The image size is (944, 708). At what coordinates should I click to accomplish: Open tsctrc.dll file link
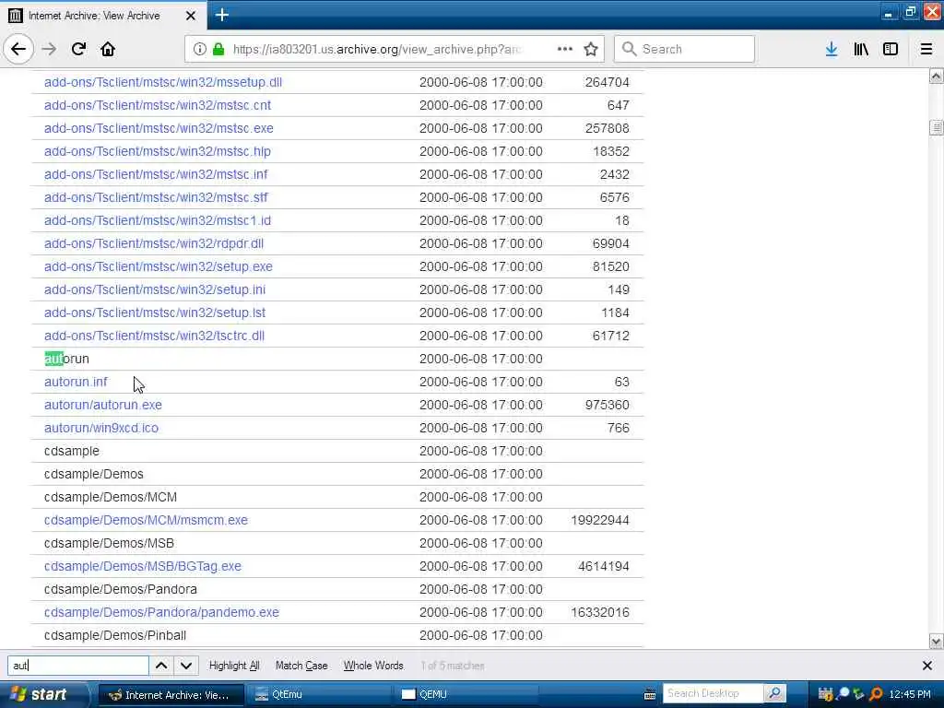[154, 336]
